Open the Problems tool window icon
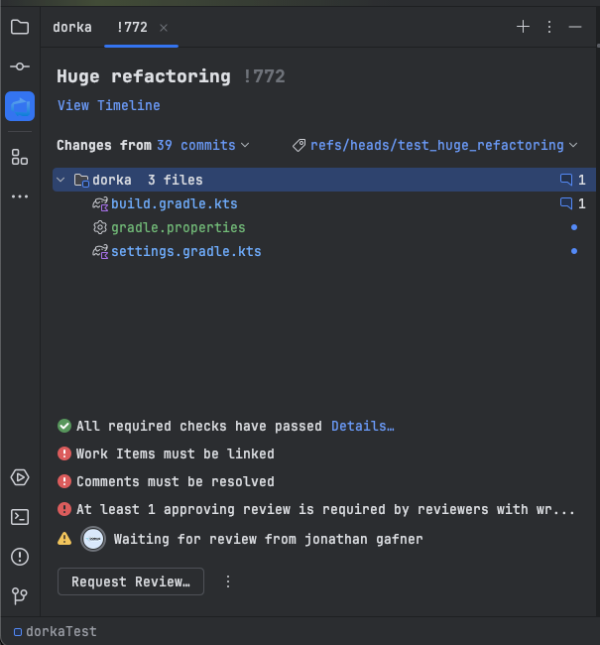 tap(20, 557)
